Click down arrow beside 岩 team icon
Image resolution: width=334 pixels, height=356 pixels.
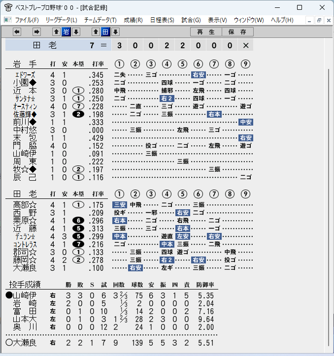[76, 32]
